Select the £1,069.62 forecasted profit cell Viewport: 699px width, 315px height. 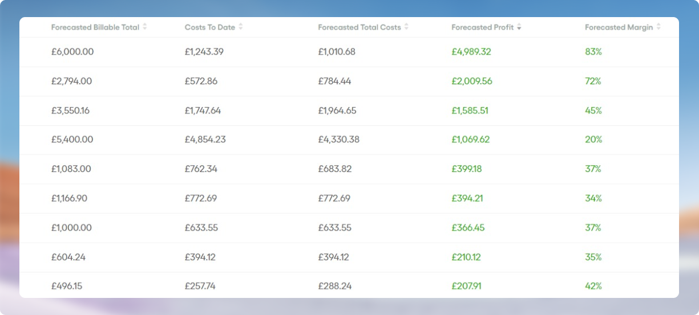[471, 140]
